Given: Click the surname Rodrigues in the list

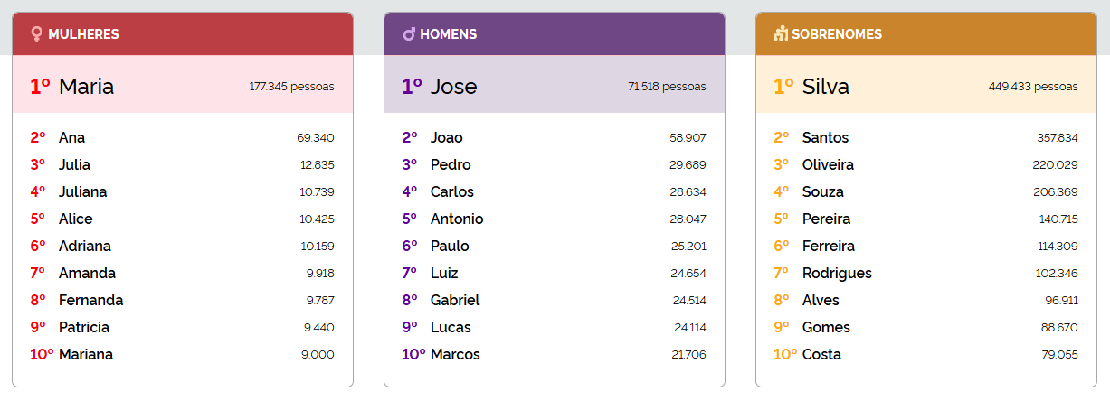Looking at the screenshot, I should 837,274.
